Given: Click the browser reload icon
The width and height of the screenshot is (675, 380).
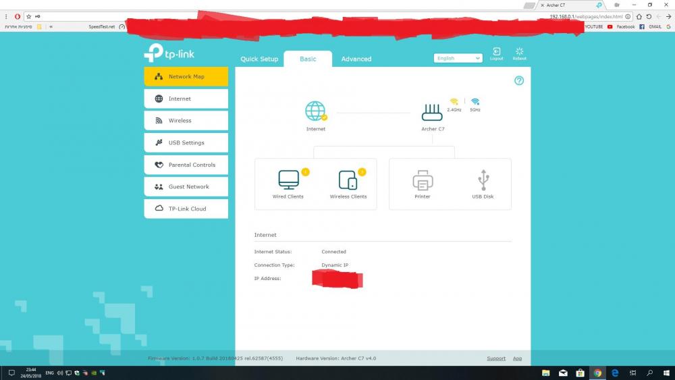Looking at the screenshot, I should [x=649, y=16].
